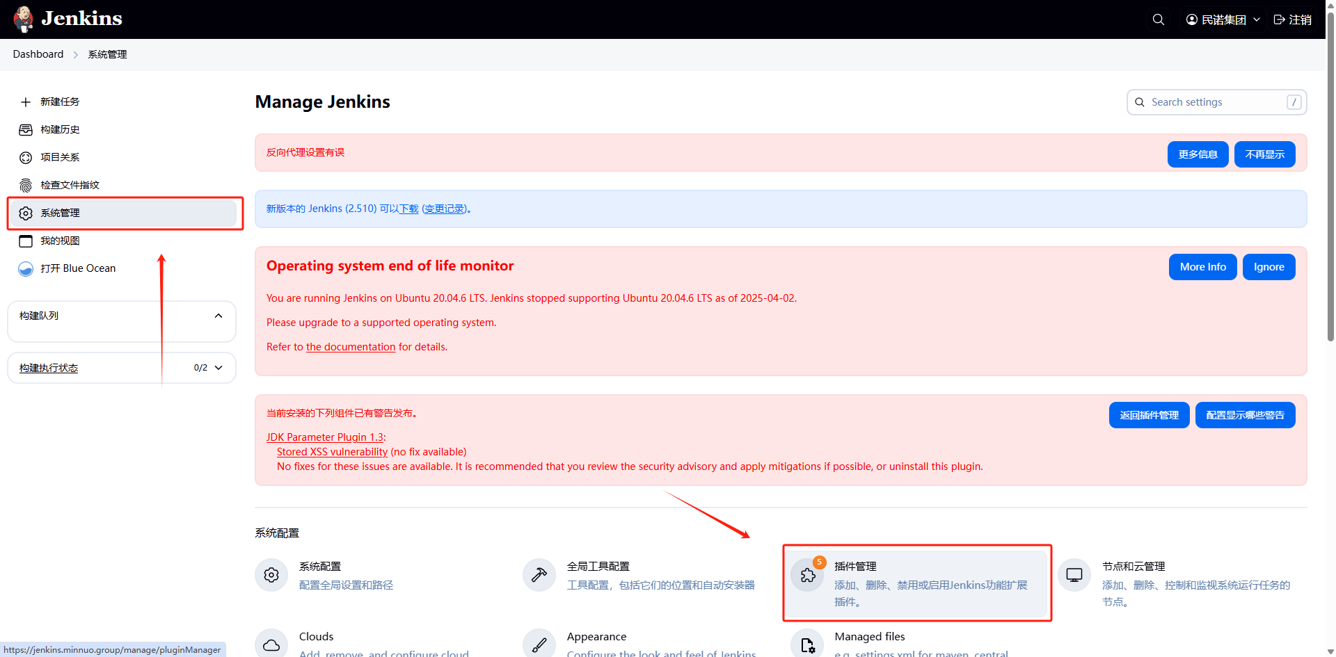Image resolution: width=1336 pixels, height=657 pixels.
Task: Click the scrollbar down arrow
Action: click(1330, 651)
